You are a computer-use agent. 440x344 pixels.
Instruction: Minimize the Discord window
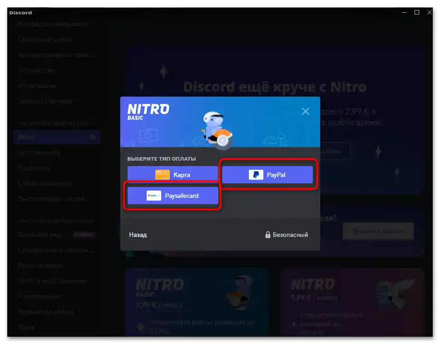[x=404, y=12]
